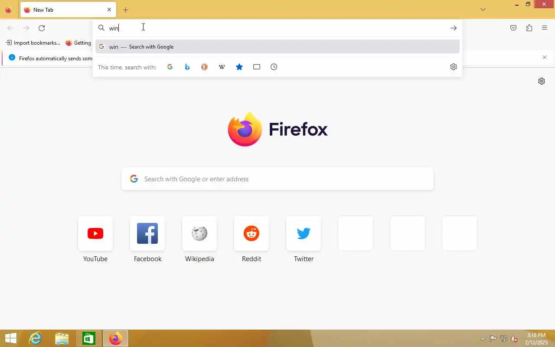The image size is (555, 347).
Task: Click the forward navigation arrow
Action: click(x=26, y=28)
